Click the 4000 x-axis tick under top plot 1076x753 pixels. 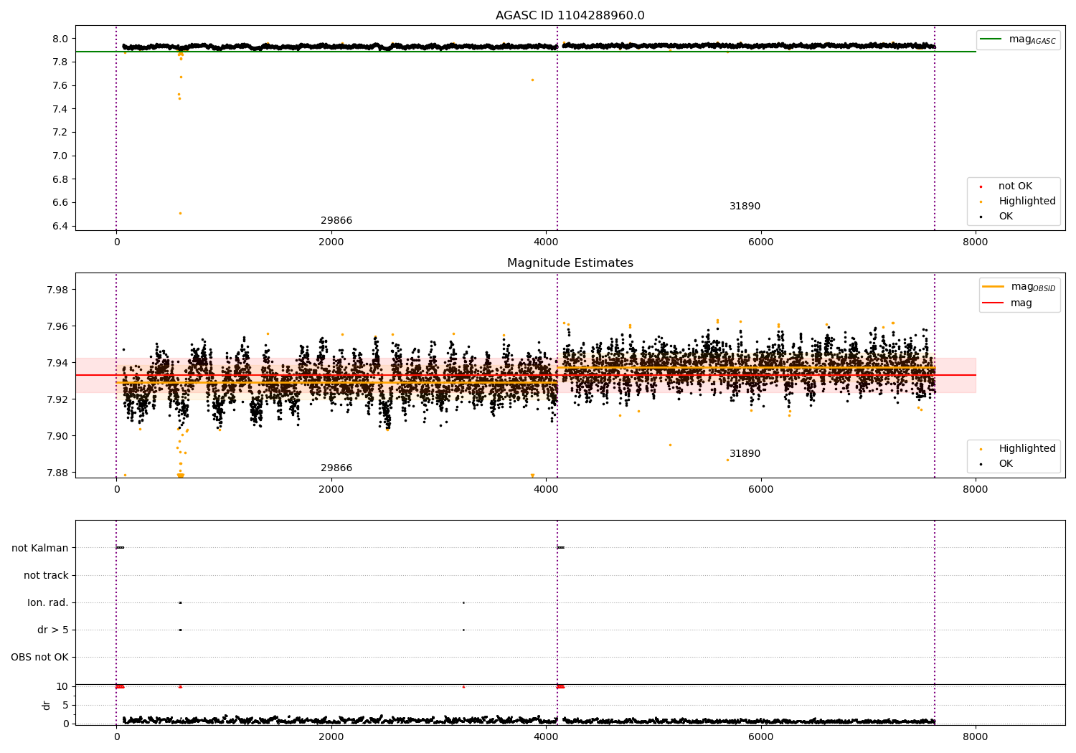546,242
